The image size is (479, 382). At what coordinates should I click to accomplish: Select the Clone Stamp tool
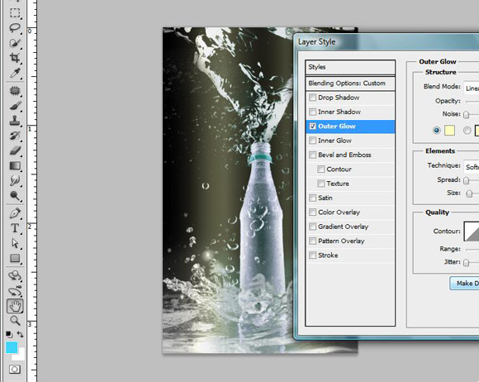click(15, 121)
